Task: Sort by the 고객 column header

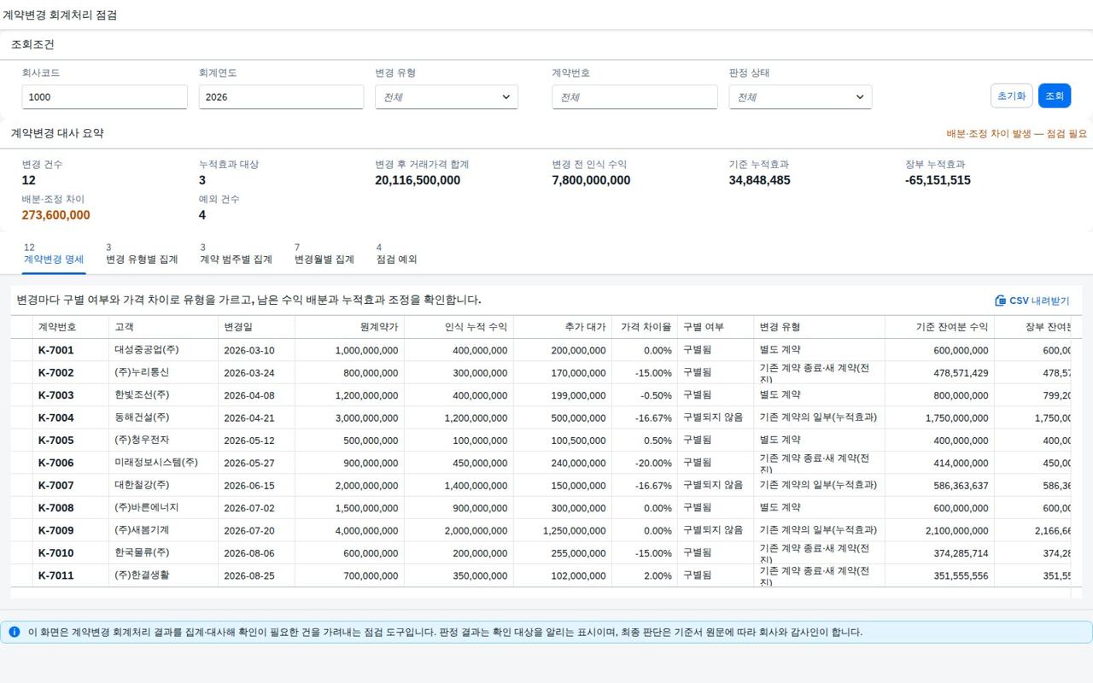Action: [x=163, y=327]
